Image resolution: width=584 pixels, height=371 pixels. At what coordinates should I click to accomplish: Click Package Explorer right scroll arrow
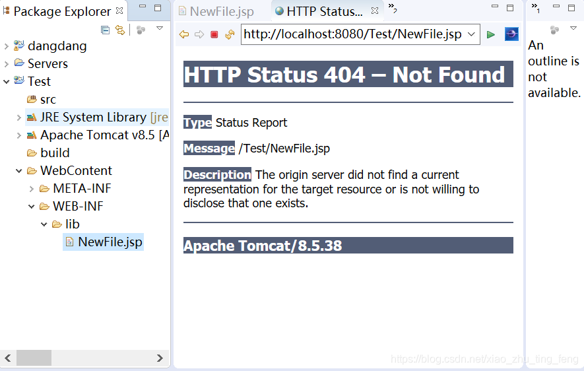tap(160, 358)
